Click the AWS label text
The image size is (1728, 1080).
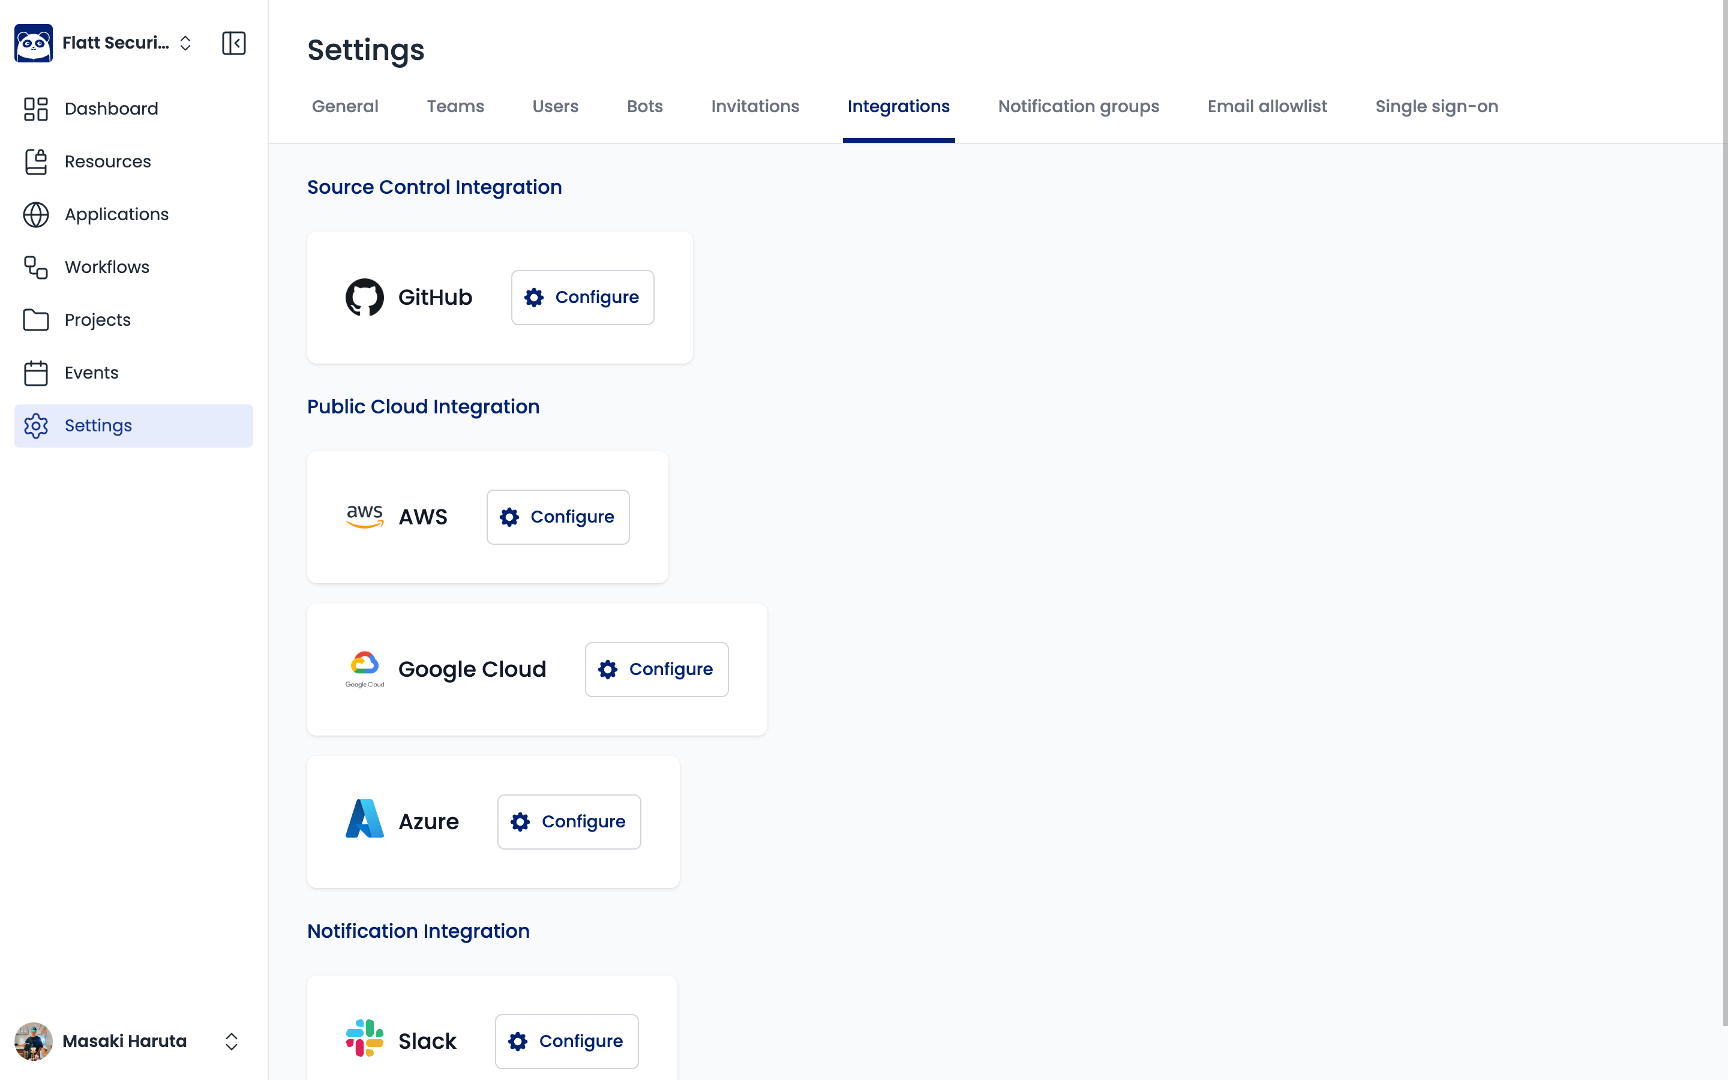tap(423, 517)
